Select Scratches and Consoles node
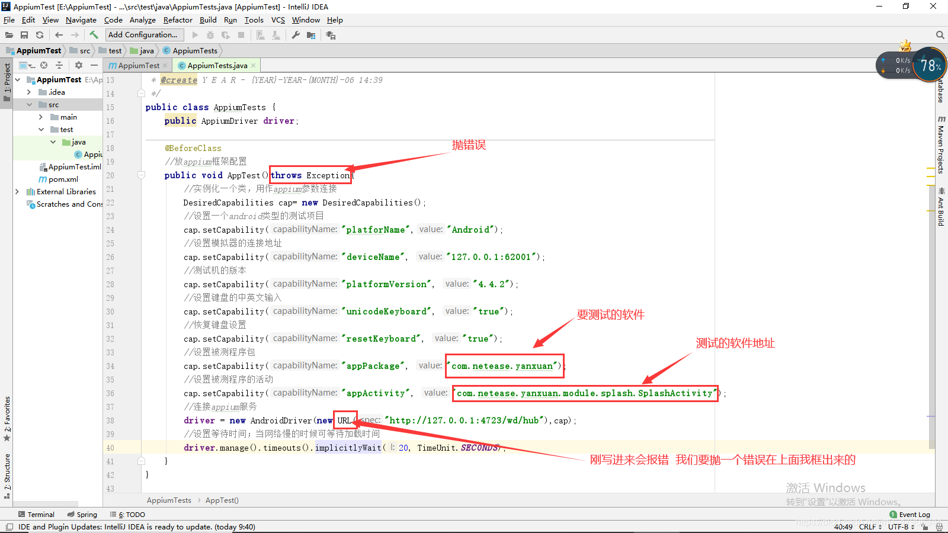Screen dimensions: 948x533 coord(64,204)
